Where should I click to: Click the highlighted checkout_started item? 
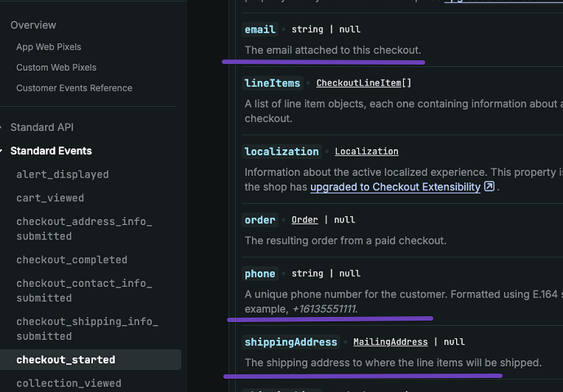pos(65,359)
